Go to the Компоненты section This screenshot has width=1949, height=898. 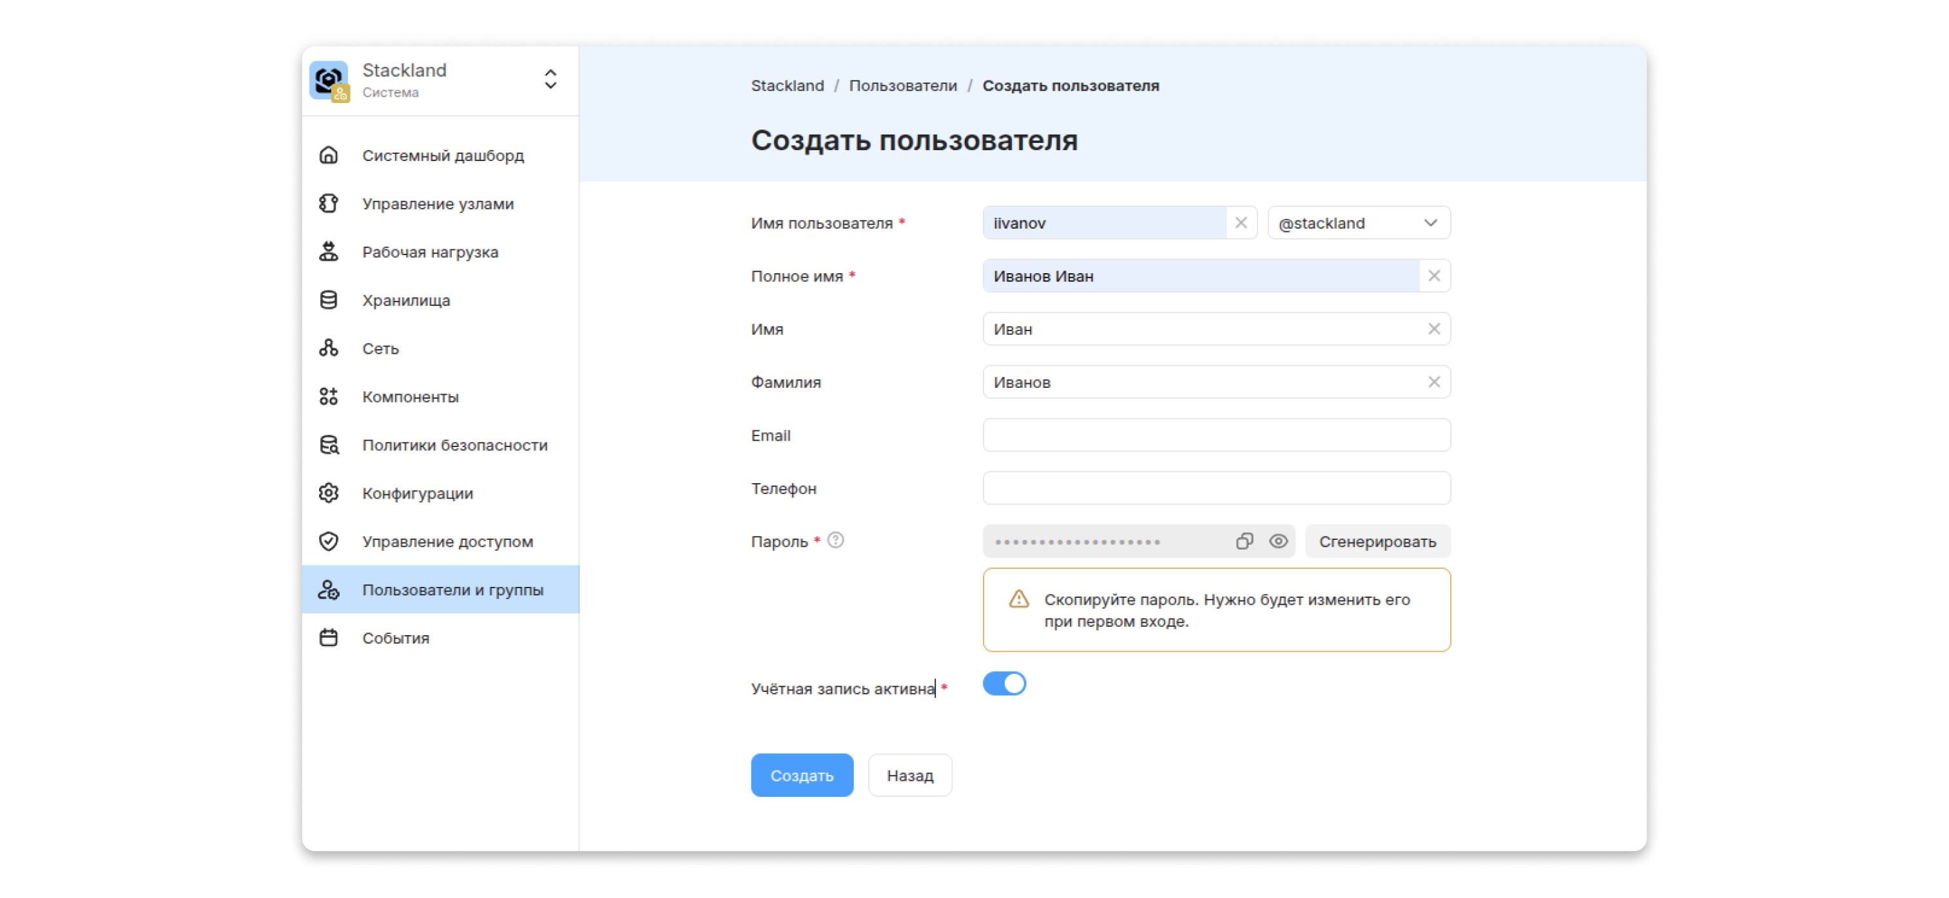(x=440, y=396)
